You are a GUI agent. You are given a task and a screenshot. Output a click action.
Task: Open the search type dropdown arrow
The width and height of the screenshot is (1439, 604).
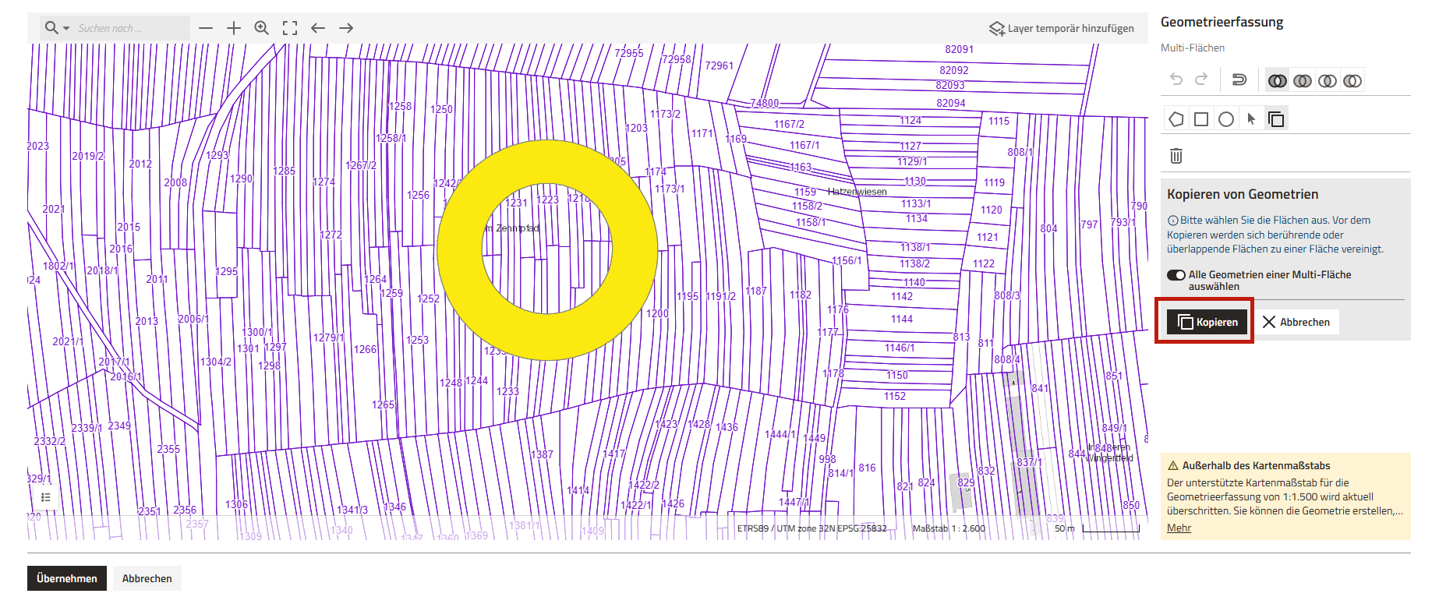[x=66, y=29]
